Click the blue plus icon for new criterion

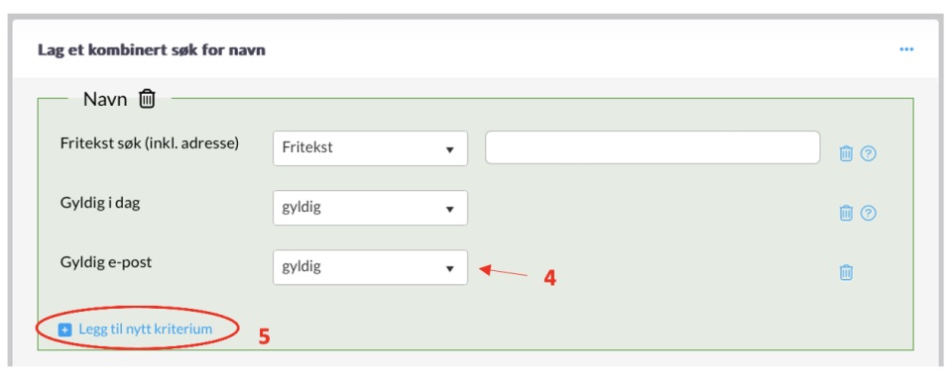(65, 330)
